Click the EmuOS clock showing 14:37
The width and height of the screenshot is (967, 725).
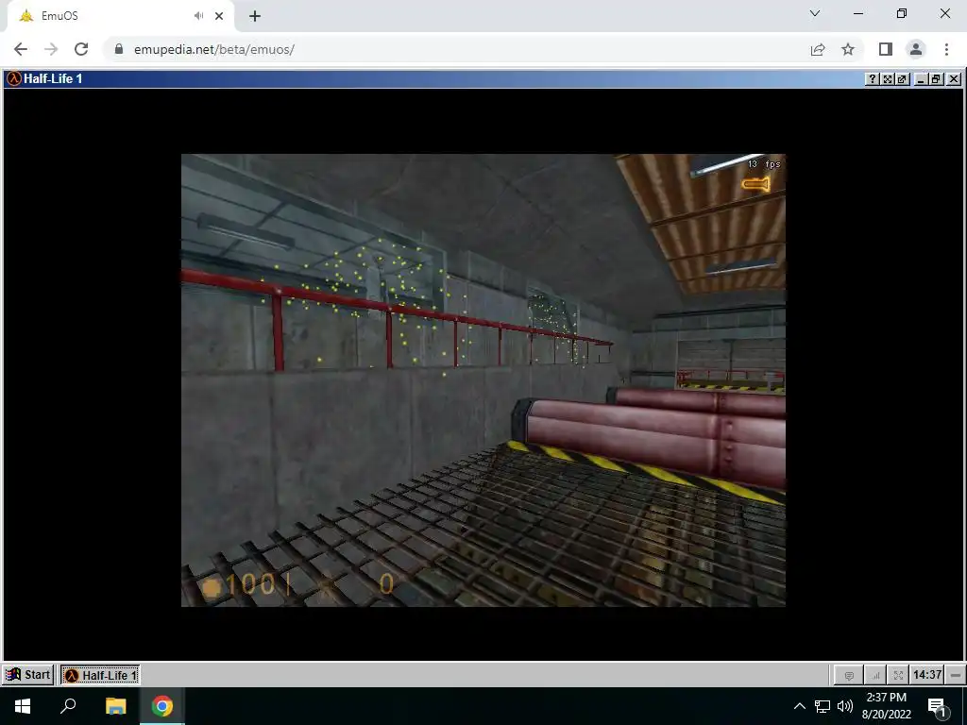point(927,675)
